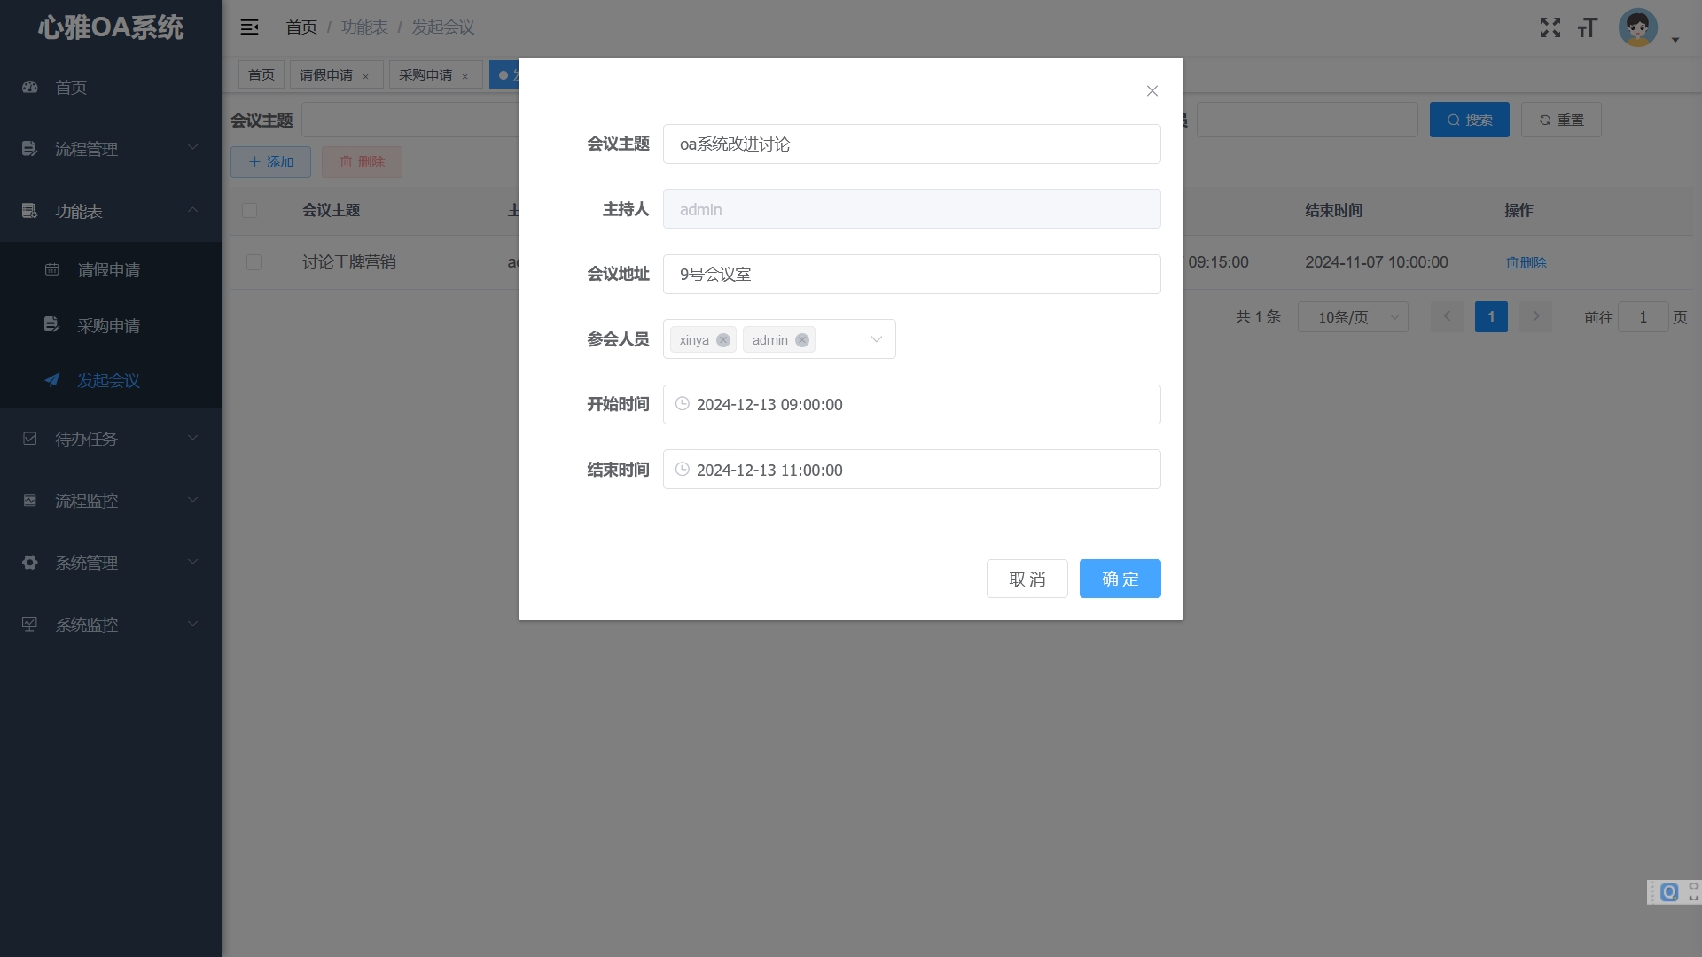This screenshot has width=1702, height=957.
Task: Switch to the 采购申请 tab
Action: (x=425, y=74)
